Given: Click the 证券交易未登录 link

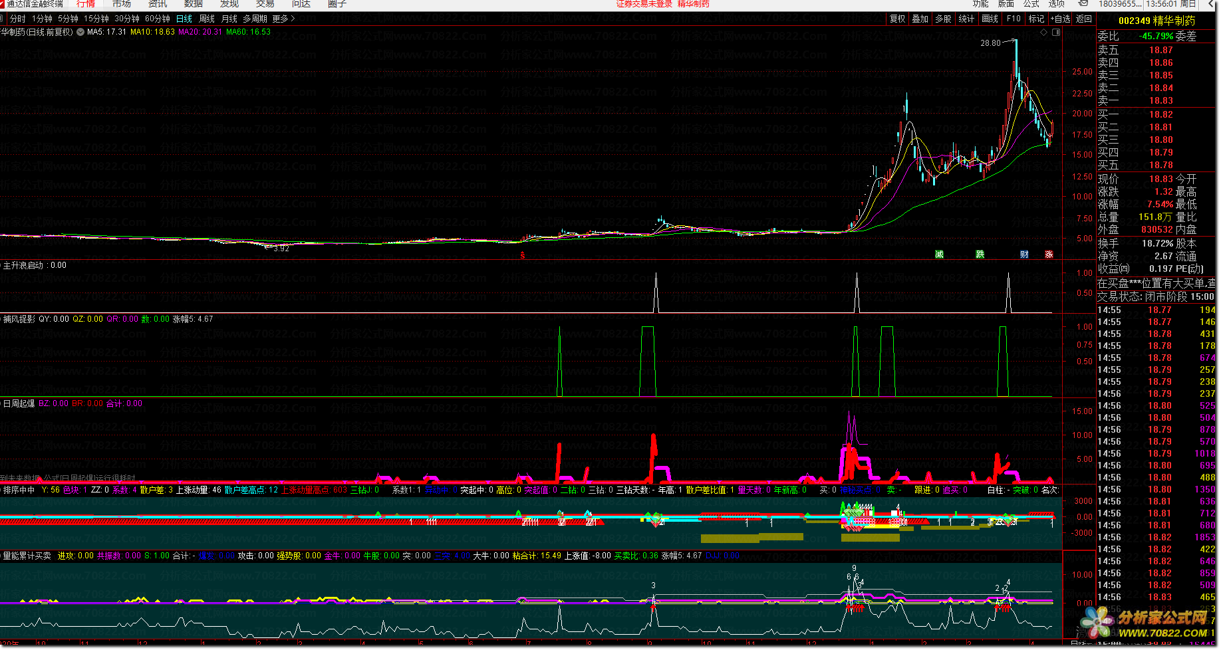Looking at the screenshot, I should 644,3.
